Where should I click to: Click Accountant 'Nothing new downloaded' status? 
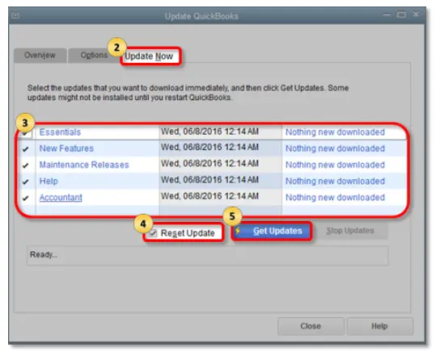tap(336, 198)
